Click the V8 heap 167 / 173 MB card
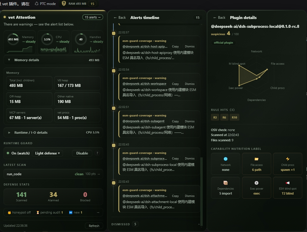 coord(77,83)
